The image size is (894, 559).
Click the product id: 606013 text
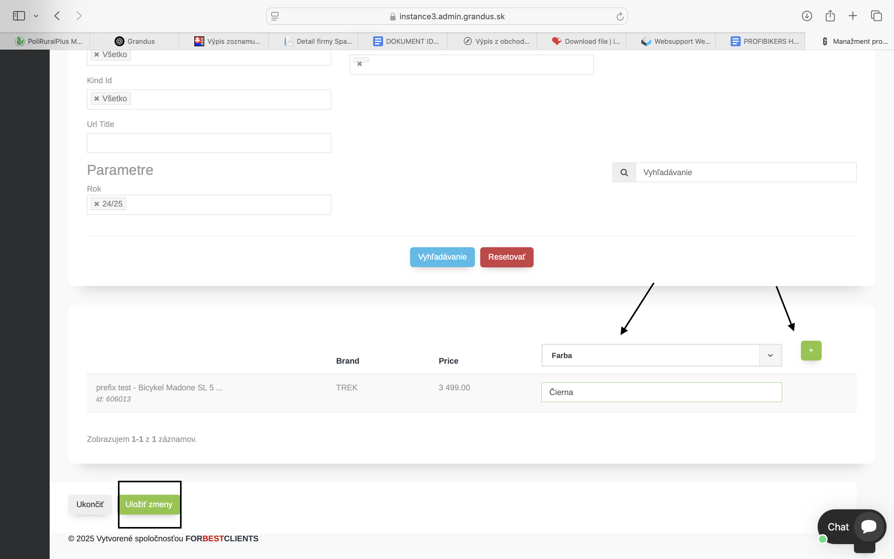tap(113, 399)
